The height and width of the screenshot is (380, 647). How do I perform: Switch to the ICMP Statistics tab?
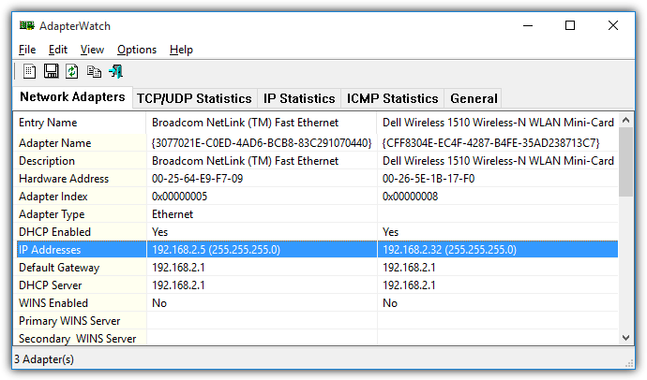tap(392, 99)
